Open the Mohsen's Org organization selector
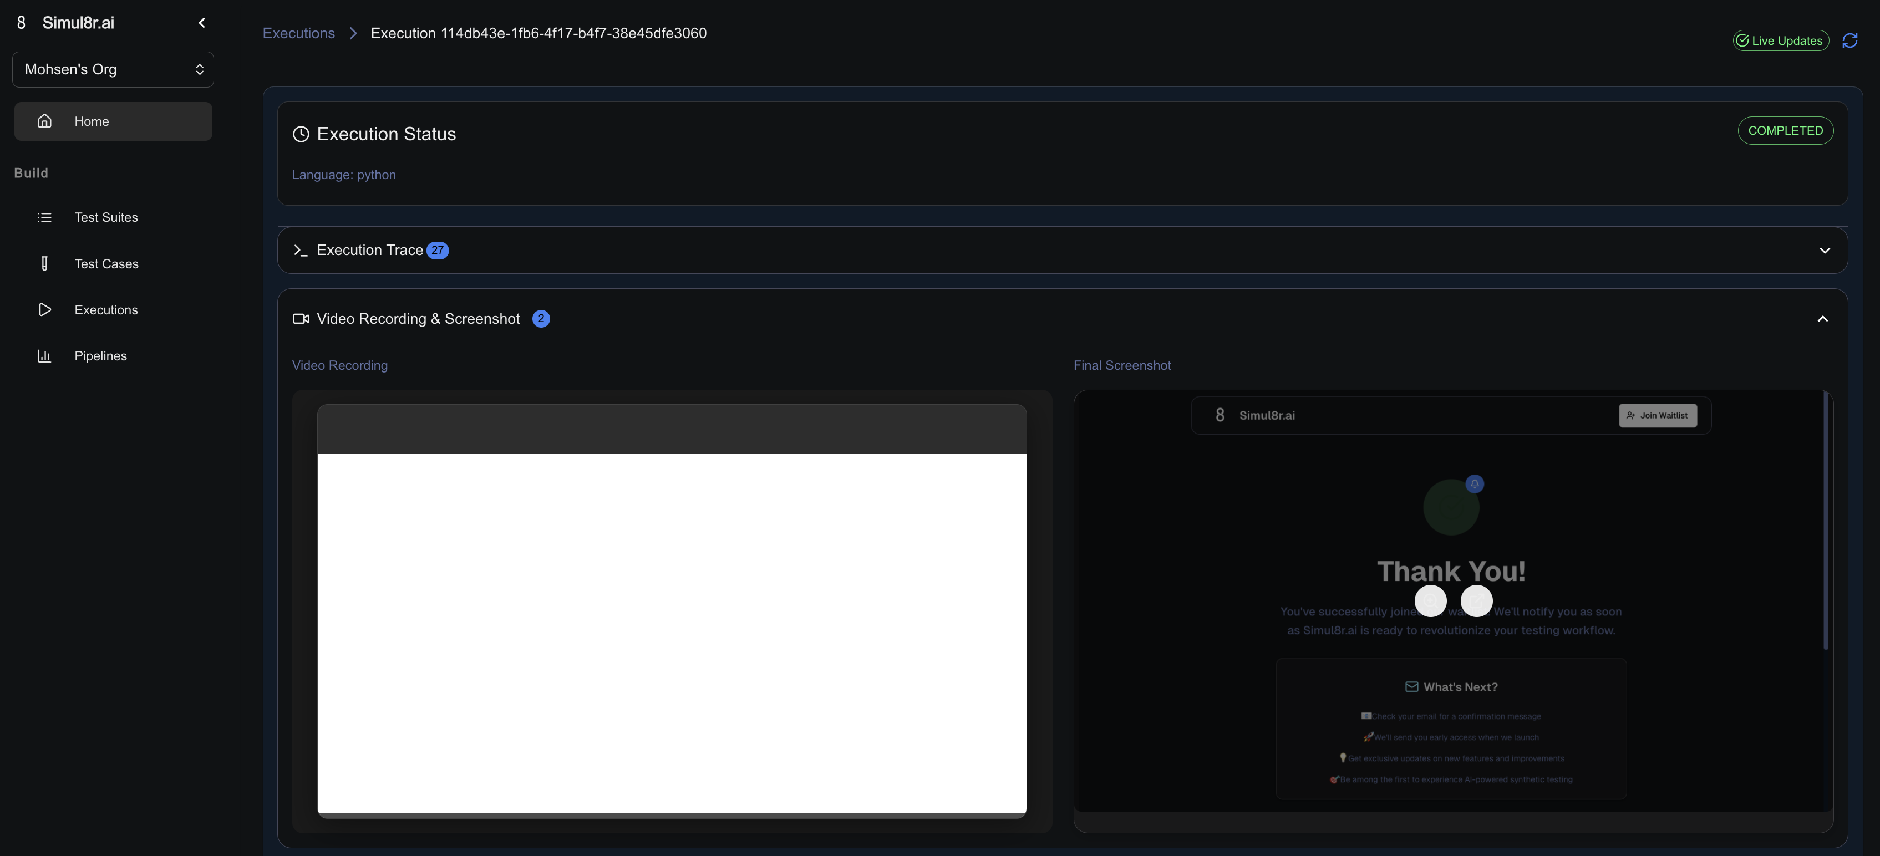Viewport: 1880px width, 856px height. [x=113, y=69]
